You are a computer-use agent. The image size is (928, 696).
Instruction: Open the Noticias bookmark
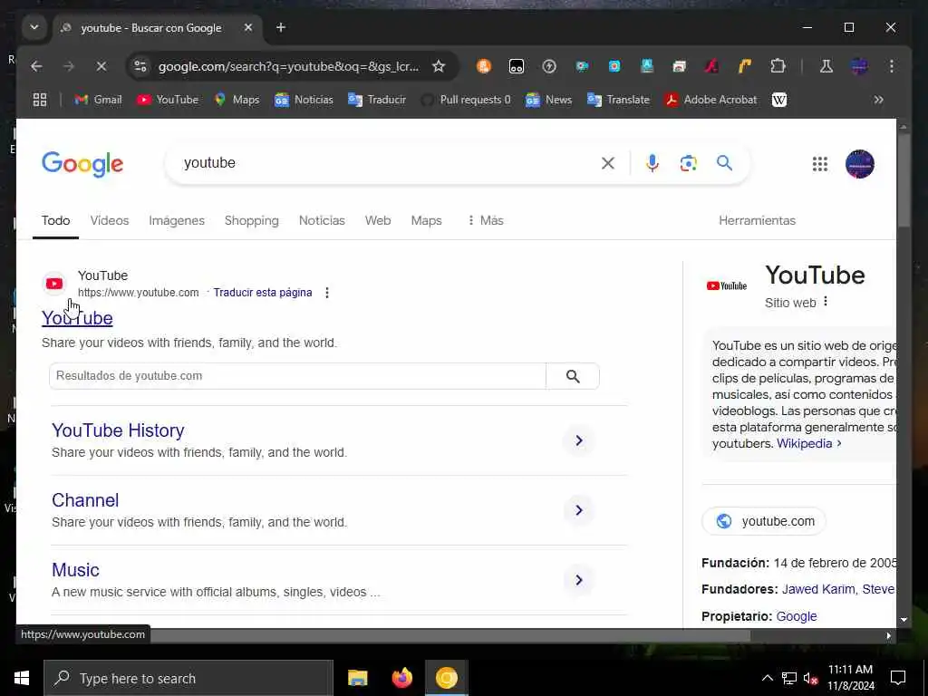click(x=304, y=100)
